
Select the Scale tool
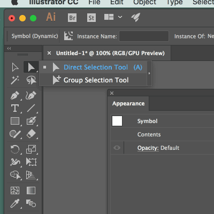coord(31,149)
